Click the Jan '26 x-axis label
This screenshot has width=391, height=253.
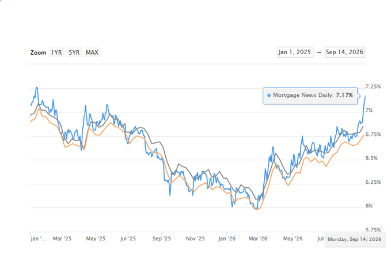227,239
